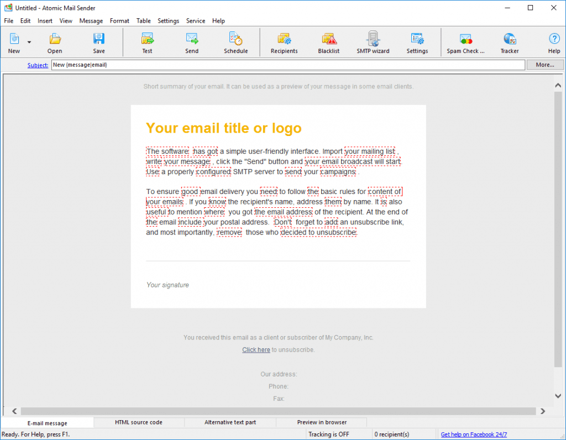This screenshot has width=566, height=440.
Task: Open the Format menu
Action: coord(119,20)
